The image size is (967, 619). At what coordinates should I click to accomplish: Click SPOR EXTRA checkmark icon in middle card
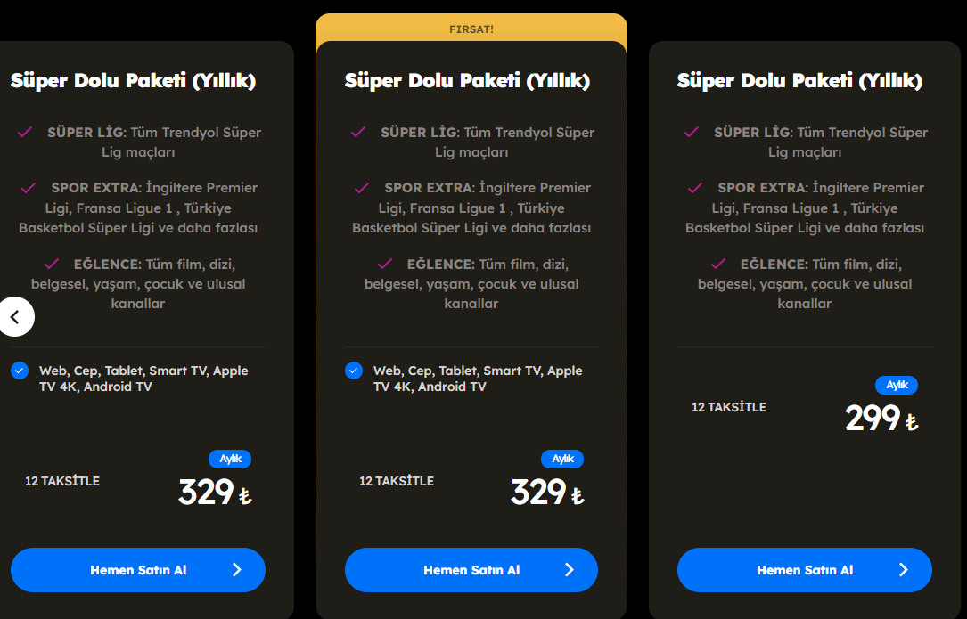coord(362,187)
